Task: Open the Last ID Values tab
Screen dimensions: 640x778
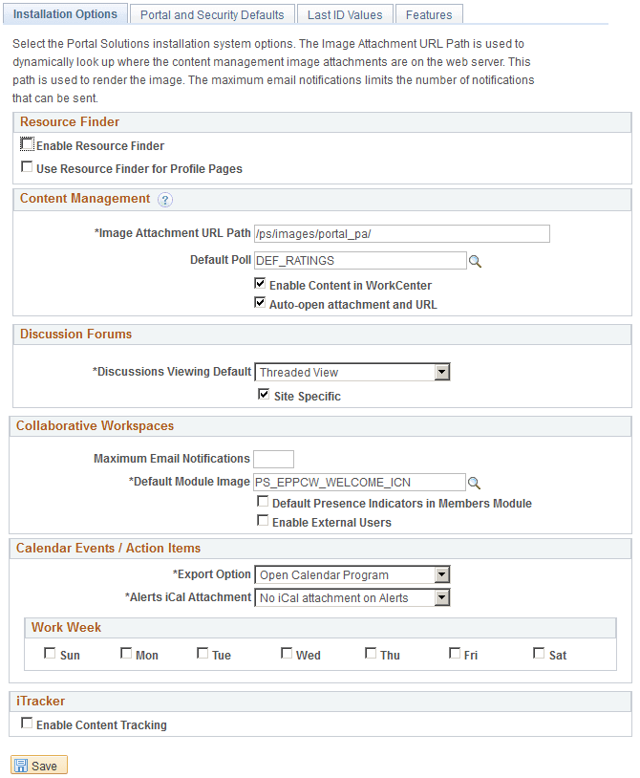Action: tap(345, 14)
